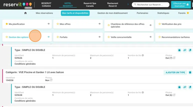The image size is (193, 107).
Task: Click star icon beside Forfaits
Action: click(x=58, y=37)
